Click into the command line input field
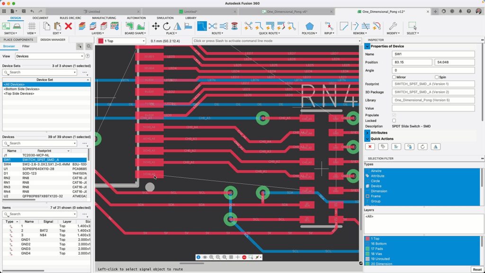 [277, 41]
